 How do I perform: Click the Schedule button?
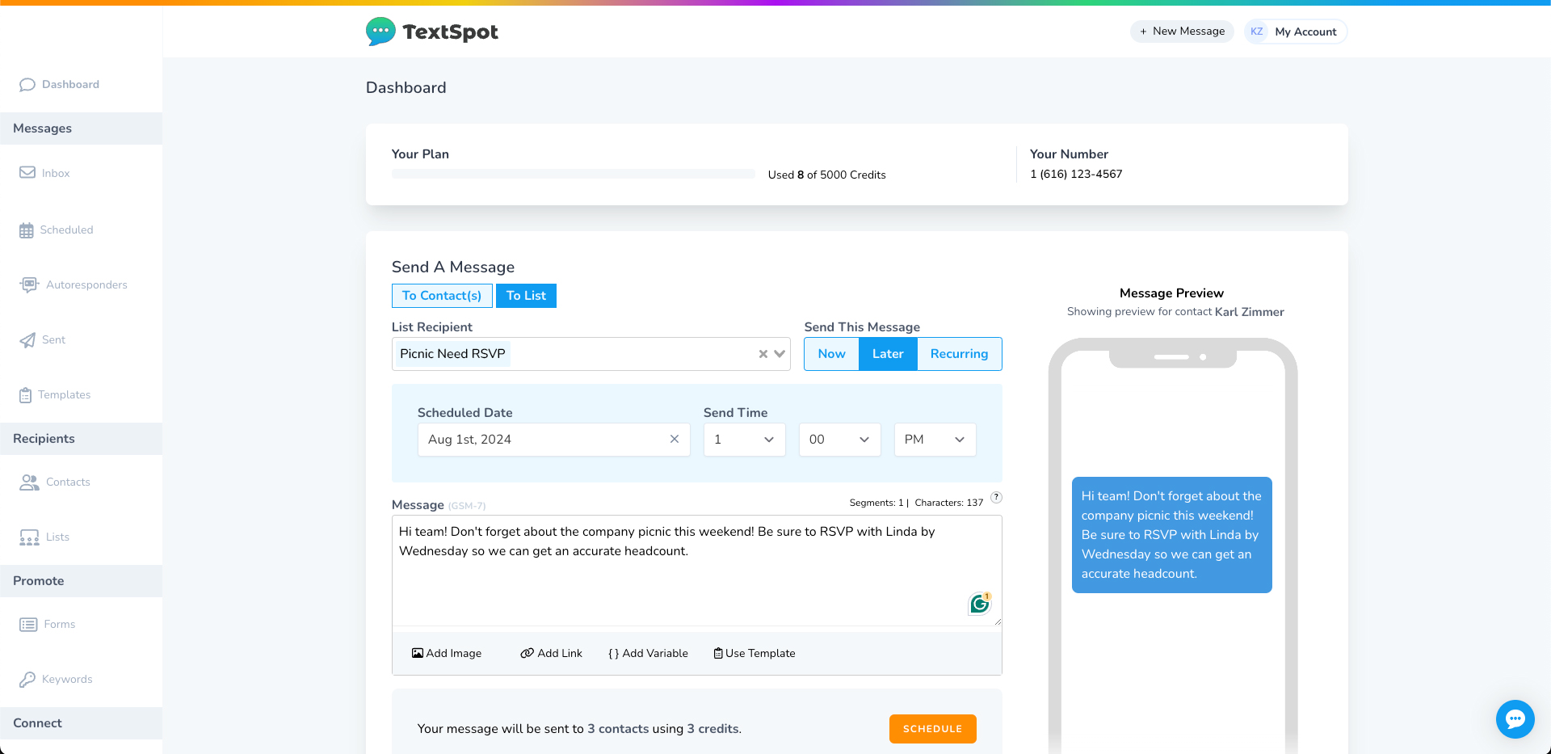pos(932,728)
